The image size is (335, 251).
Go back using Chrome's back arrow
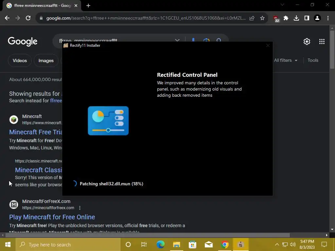pos(7,18)
